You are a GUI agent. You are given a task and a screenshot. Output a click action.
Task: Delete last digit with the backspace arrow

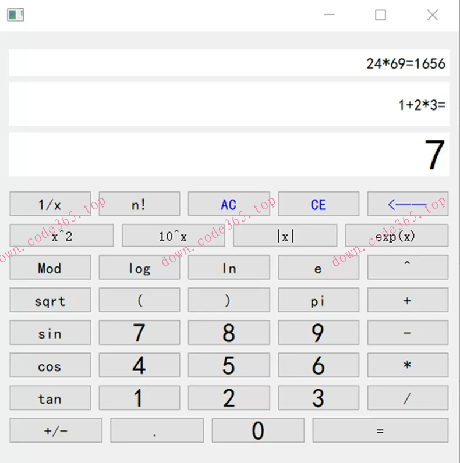[408, 204]
